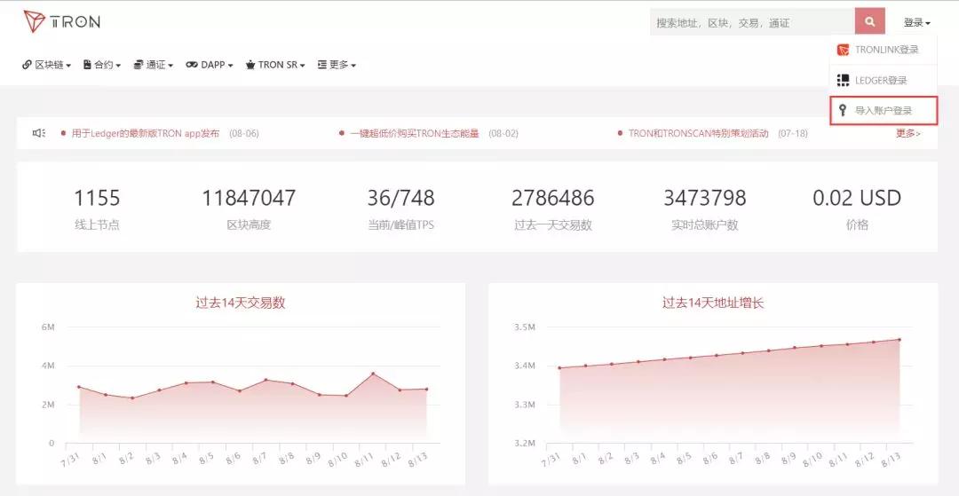
Task: Click the (08-06) announcement date
Action: [x=244, y=133]
